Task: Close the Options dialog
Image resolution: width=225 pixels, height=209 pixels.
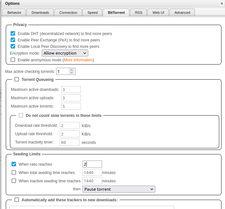Action: click(221, 4)
